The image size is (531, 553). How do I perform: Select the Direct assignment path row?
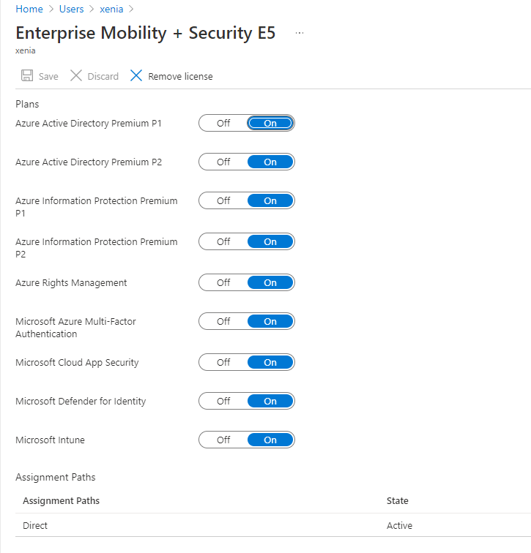(273, 525)
